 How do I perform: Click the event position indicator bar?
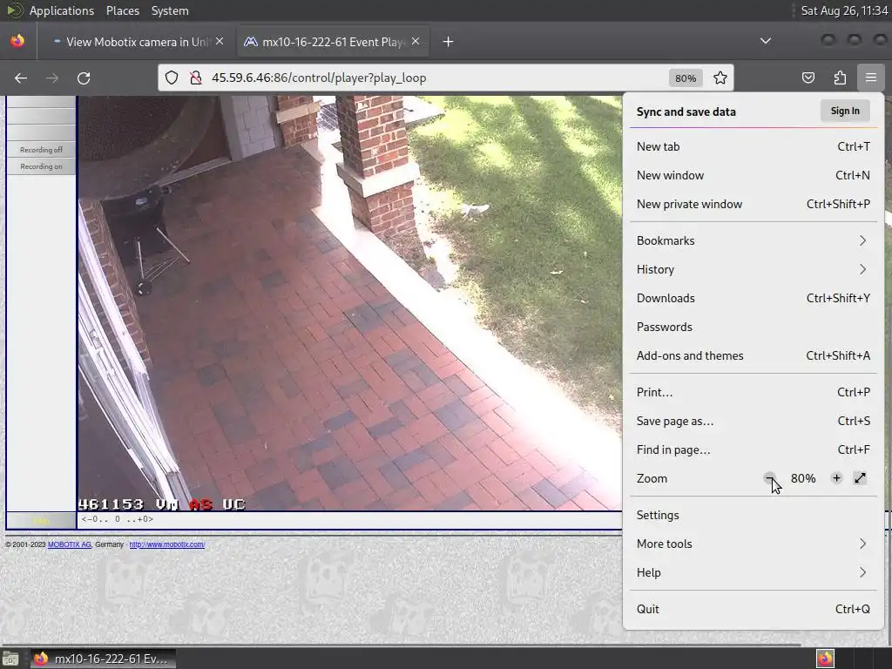(349, 519)
